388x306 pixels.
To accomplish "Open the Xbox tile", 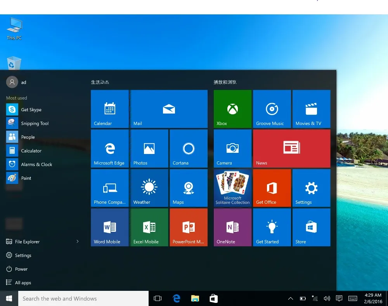I will [x=232, y=109].
